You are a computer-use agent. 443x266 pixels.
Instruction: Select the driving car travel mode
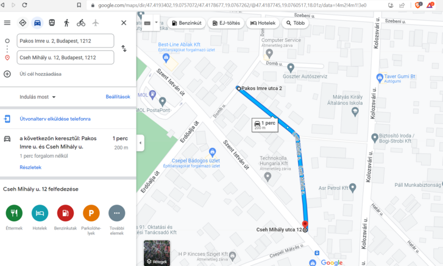click(x=37, y=23)
